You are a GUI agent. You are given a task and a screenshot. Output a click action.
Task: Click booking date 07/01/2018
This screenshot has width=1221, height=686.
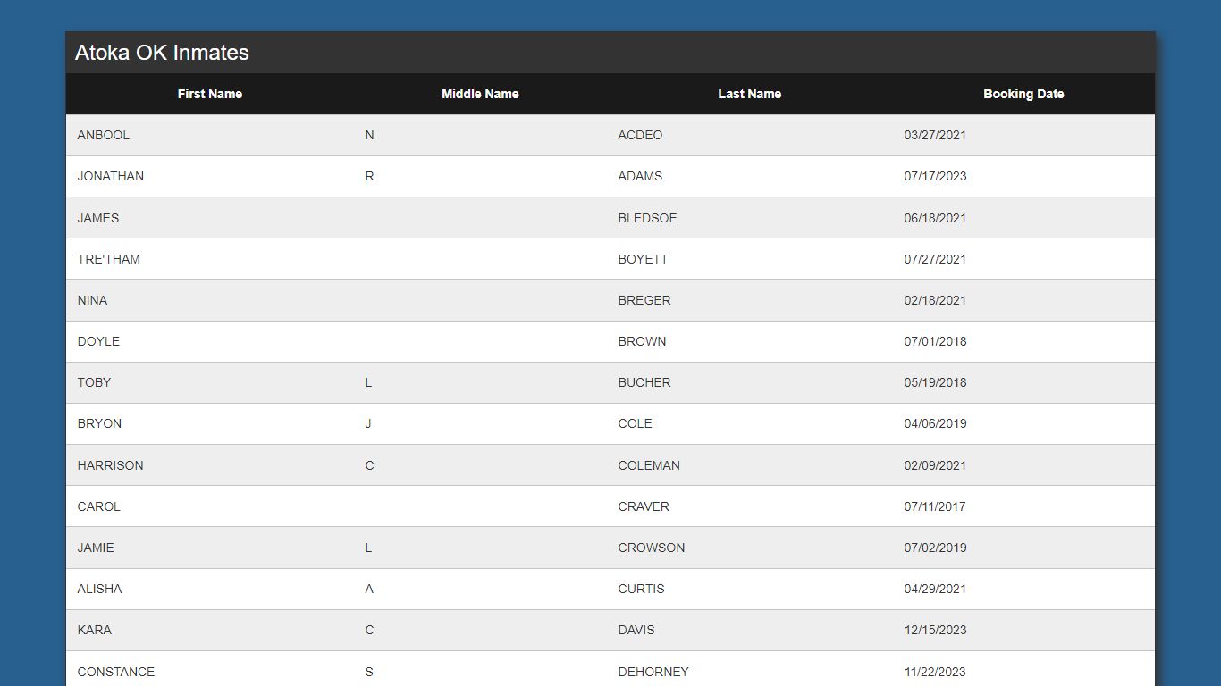point(935,341)
